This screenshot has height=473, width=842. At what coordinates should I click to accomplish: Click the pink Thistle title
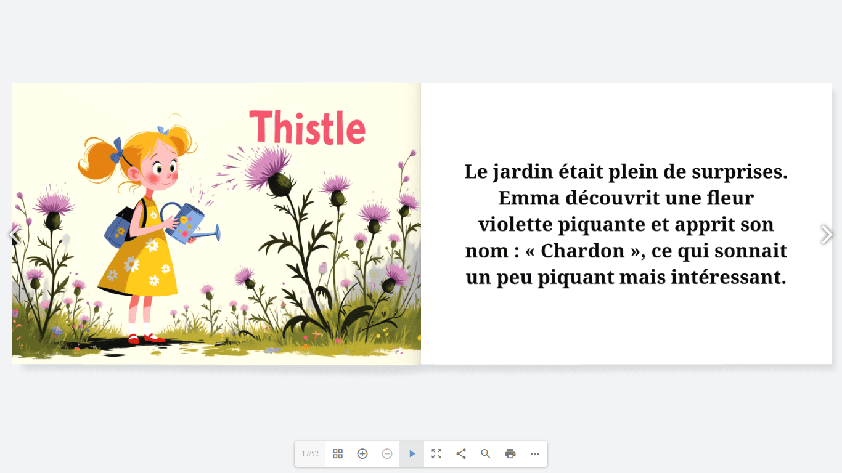point(307,128)
